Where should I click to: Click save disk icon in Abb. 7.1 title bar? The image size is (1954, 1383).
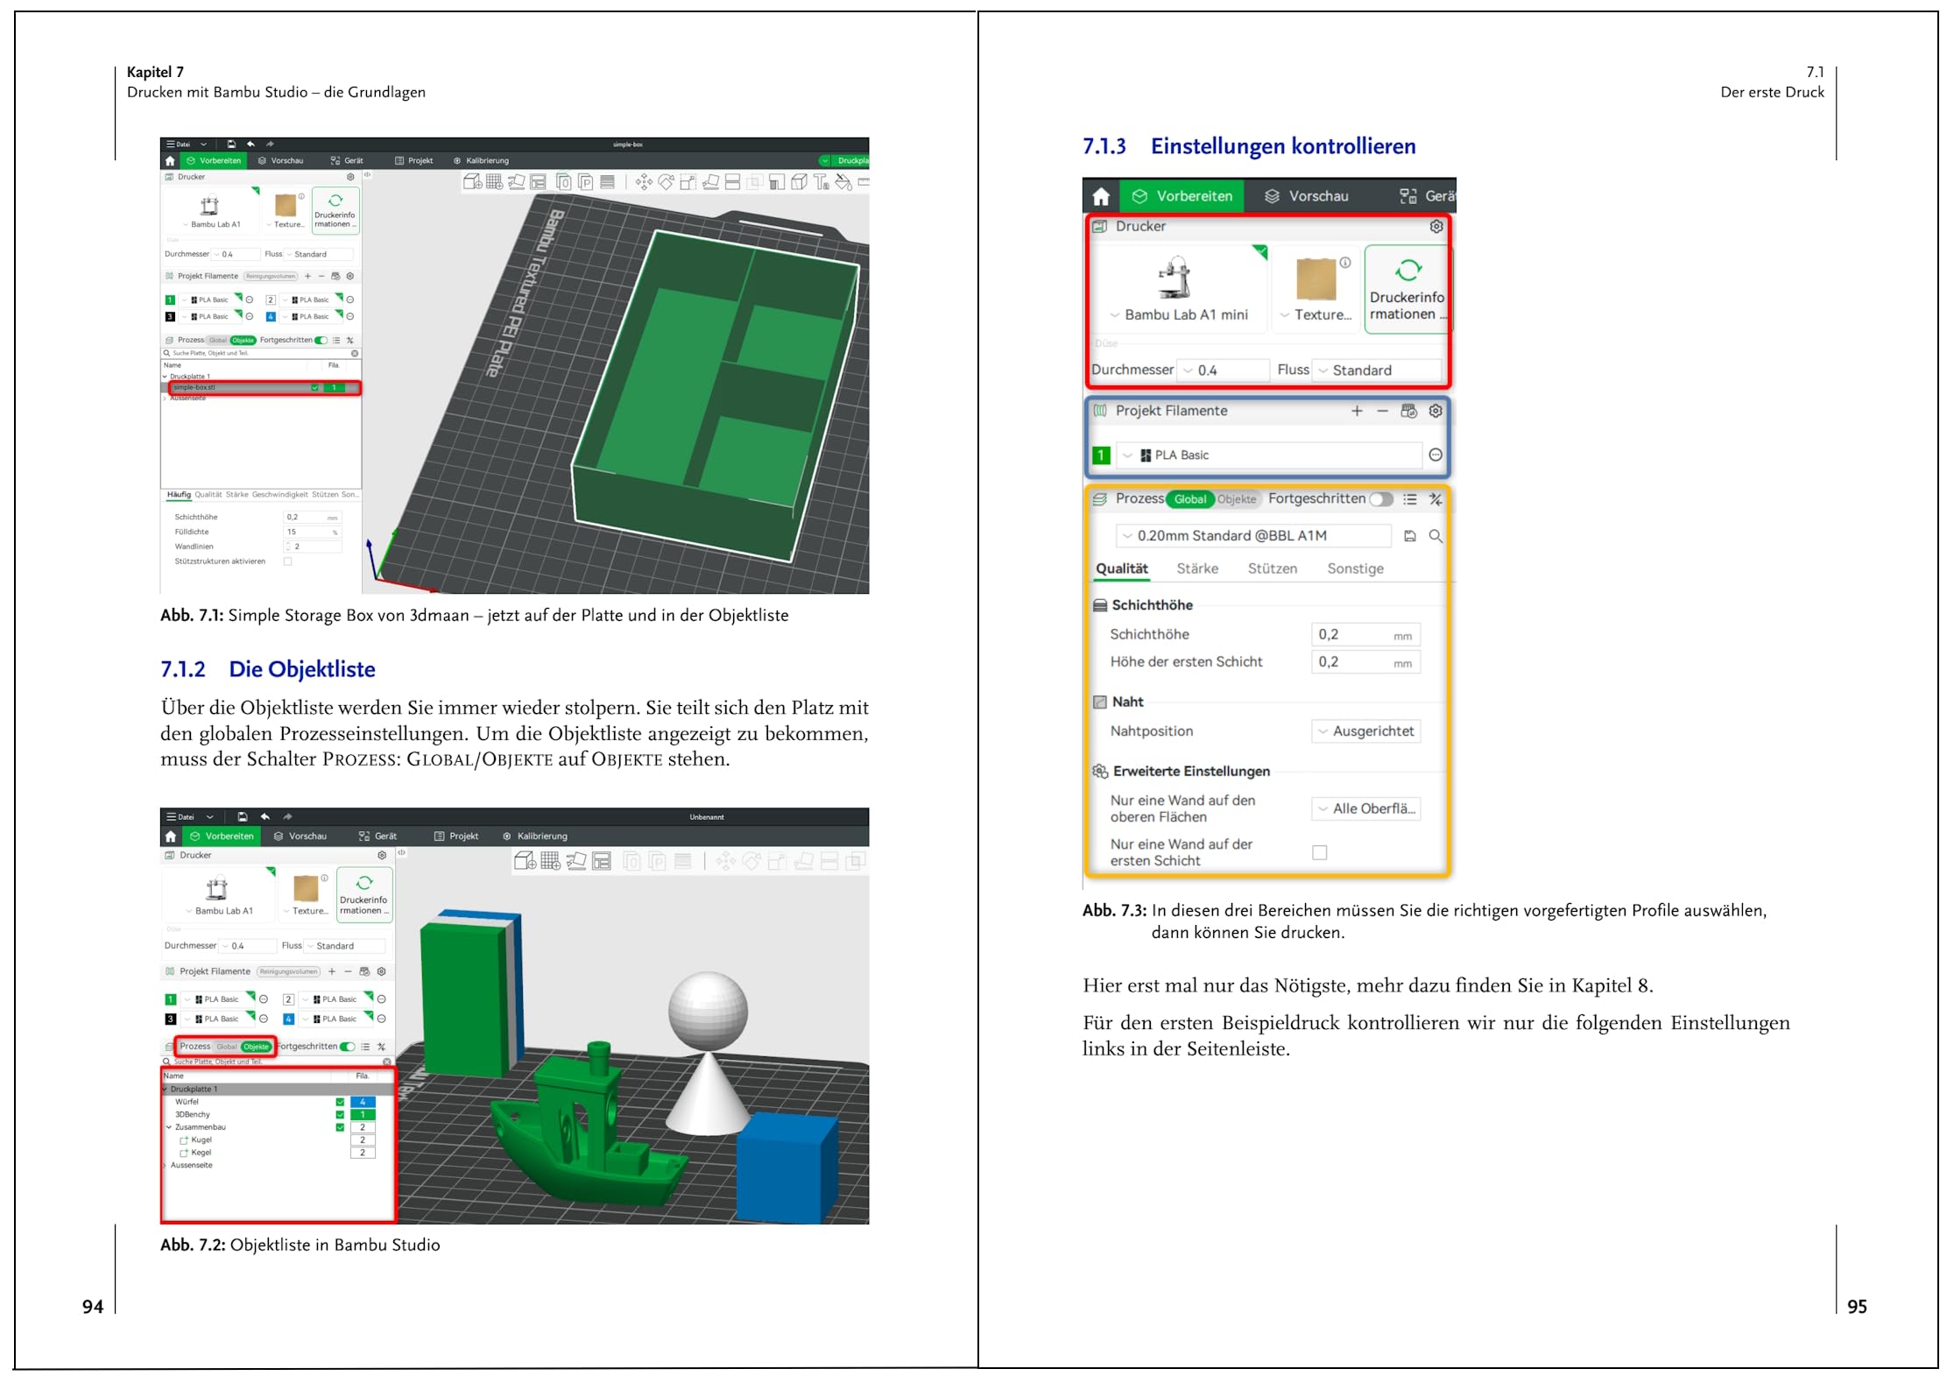pyautogui.click(x=231, y=145)
